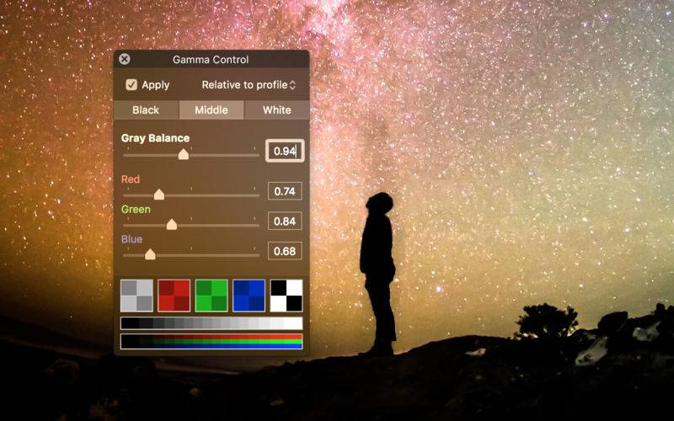Click the Gray Balance label

pos(155,138)
